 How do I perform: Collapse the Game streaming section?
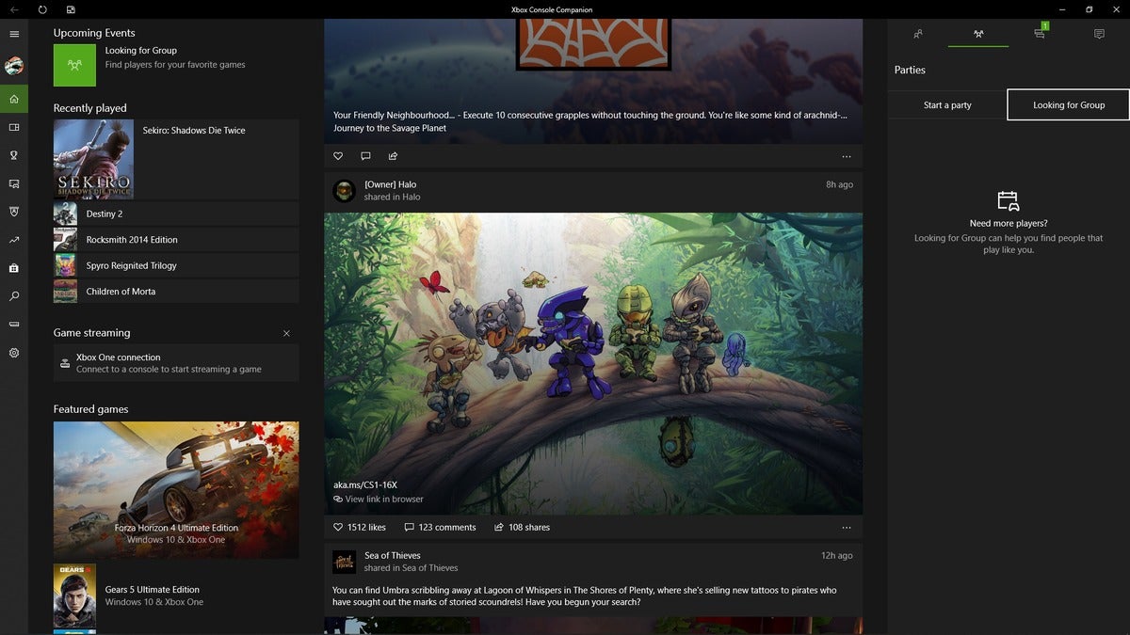pos(286,333)
